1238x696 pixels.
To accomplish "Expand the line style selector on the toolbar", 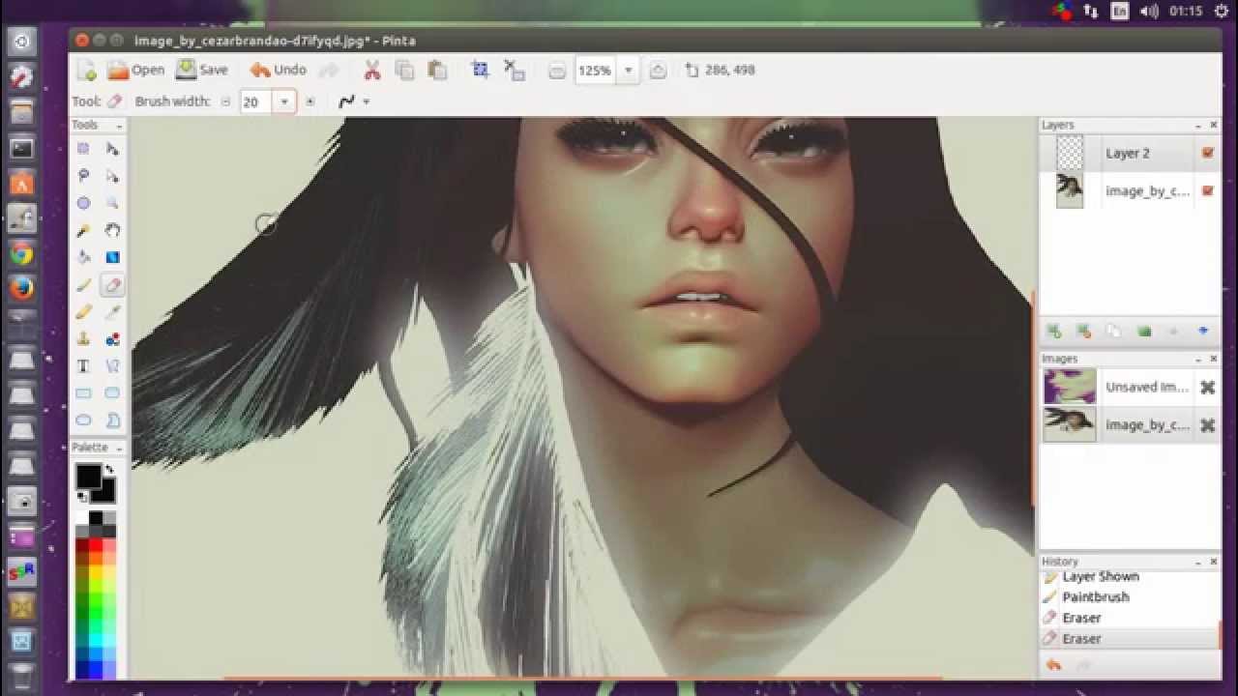I will [366, 101].
